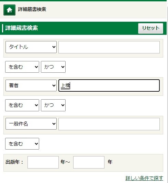This screenshot has width=168, height=183.
Task: Open the second を含む match dropdown
Action: (x=22, y=105)
